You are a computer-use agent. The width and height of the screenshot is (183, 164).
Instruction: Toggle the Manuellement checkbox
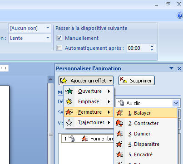(59, 38)
